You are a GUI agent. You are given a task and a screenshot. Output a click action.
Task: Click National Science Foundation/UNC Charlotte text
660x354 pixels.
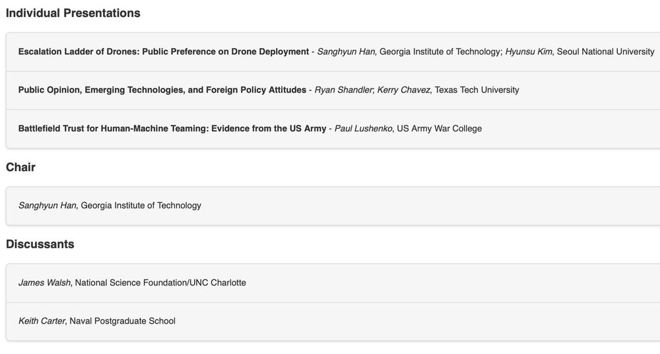click(160, 283)
